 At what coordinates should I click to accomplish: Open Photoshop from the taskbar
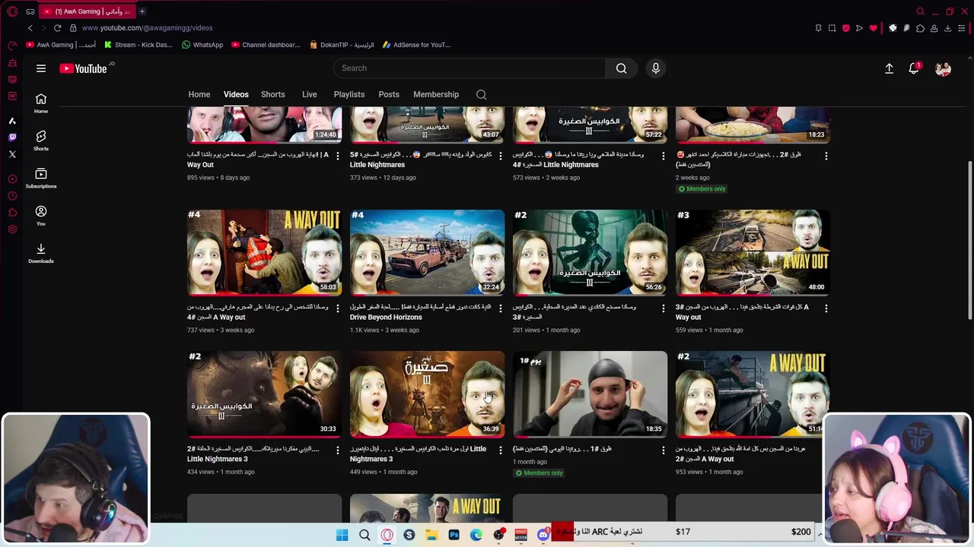point(454,535)
